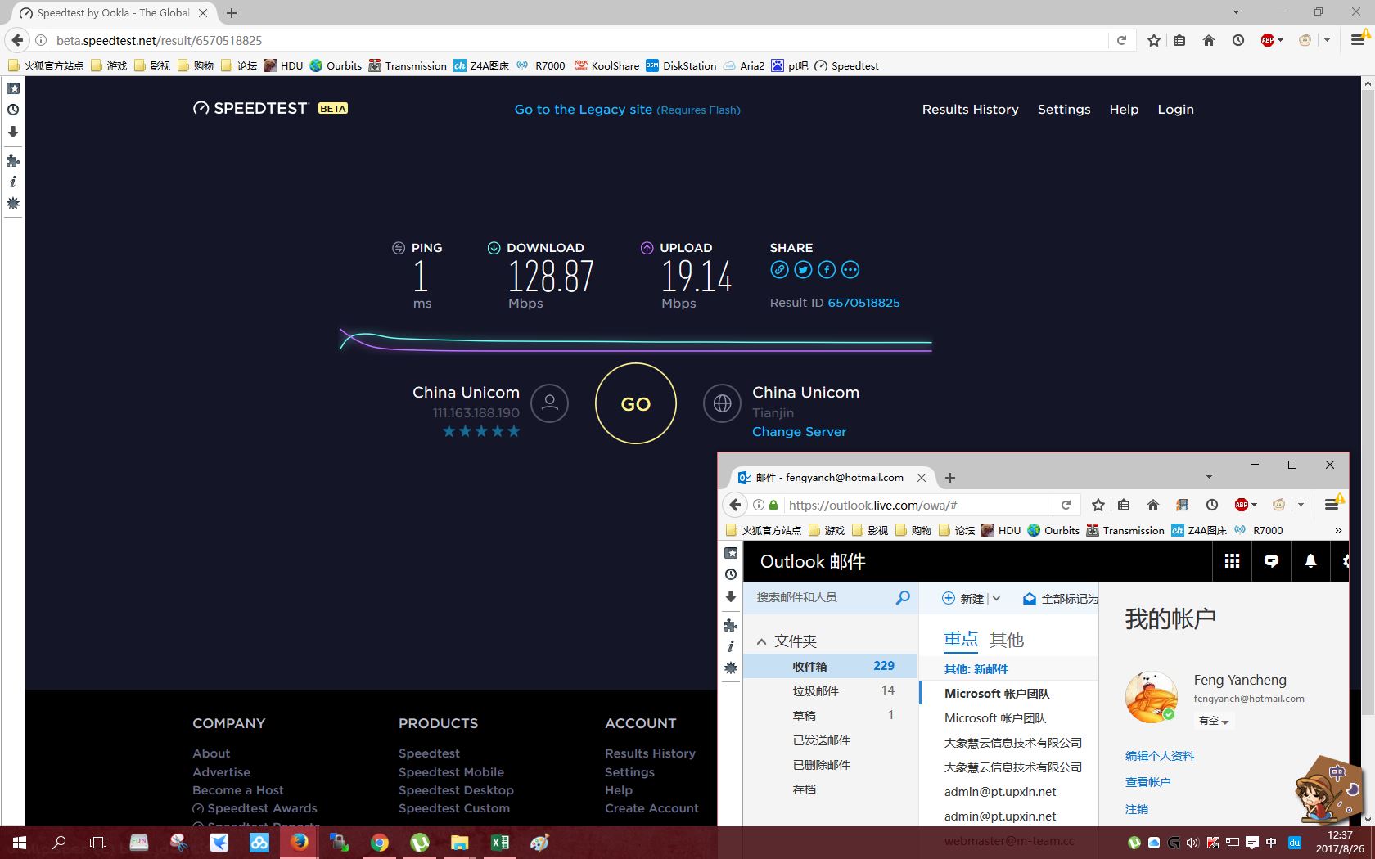Share the result on Facebook
Screen dimensions: 1375x859
[x=827, y=270]
